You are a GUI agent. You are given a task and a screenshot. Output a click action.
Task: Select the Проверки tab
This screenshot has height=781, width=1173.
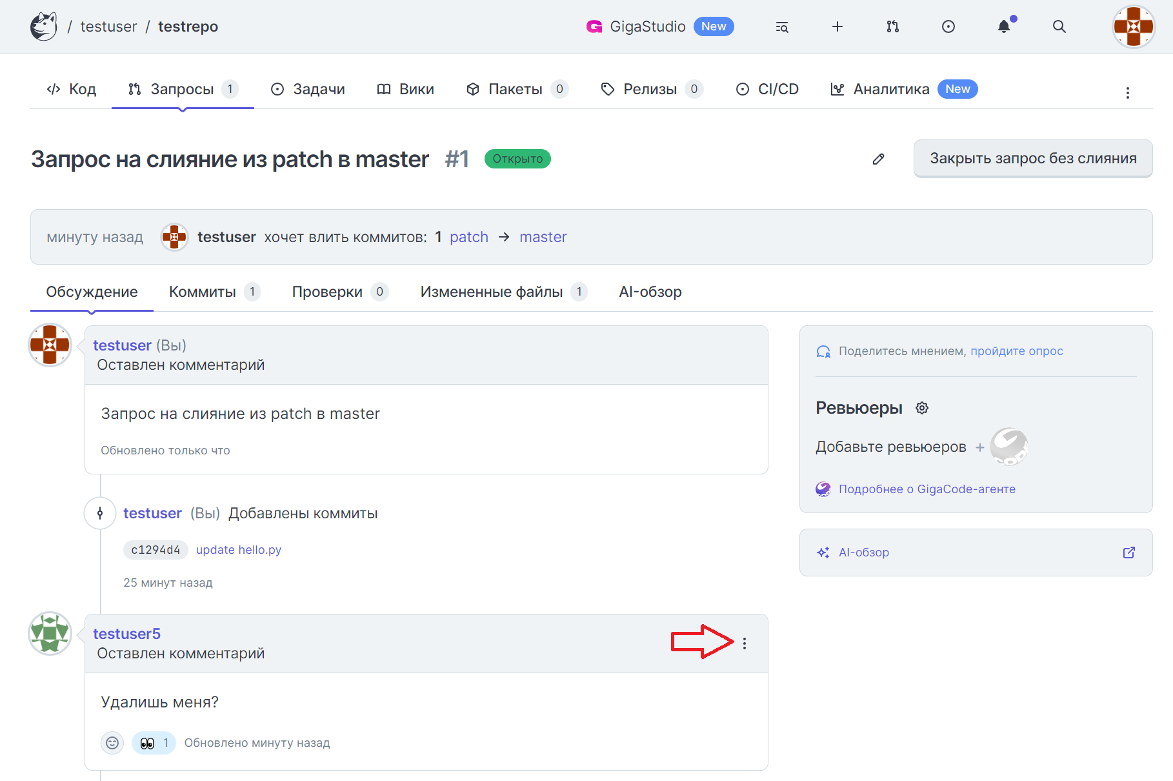(340, 292)
